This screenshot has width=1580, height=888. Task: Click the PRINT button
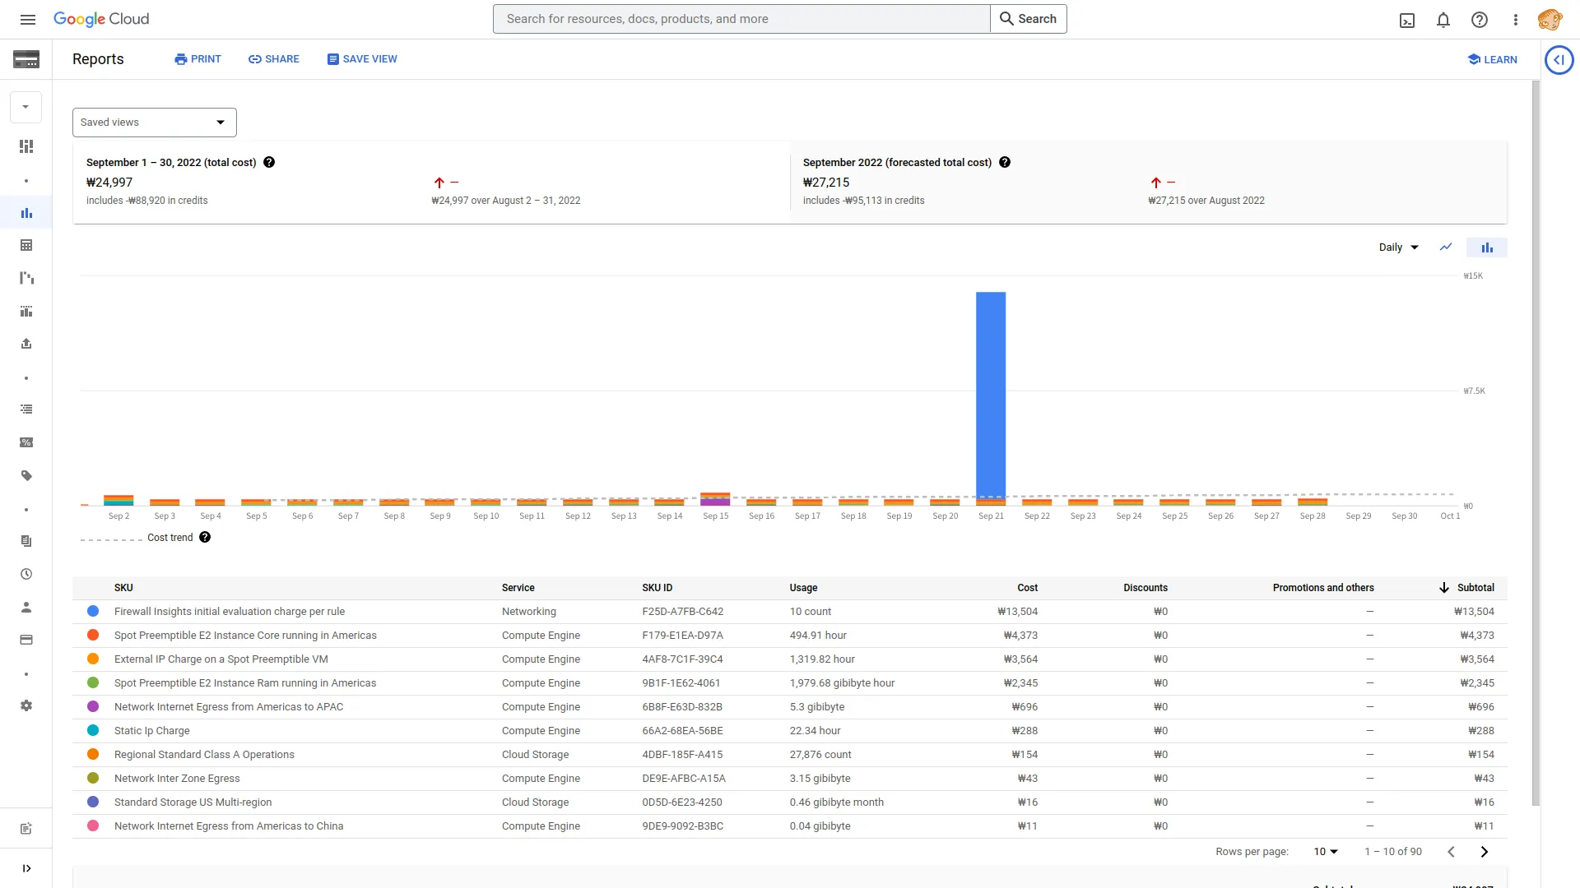(197, 59)
